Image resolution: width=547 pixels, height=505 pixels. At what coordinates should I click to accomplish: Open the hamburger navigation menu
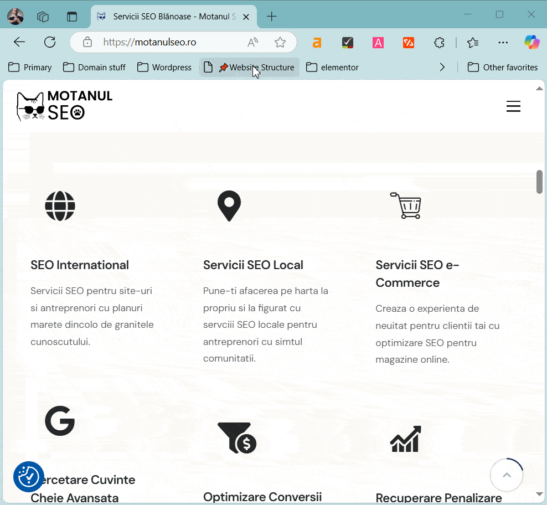coord(513,107)
